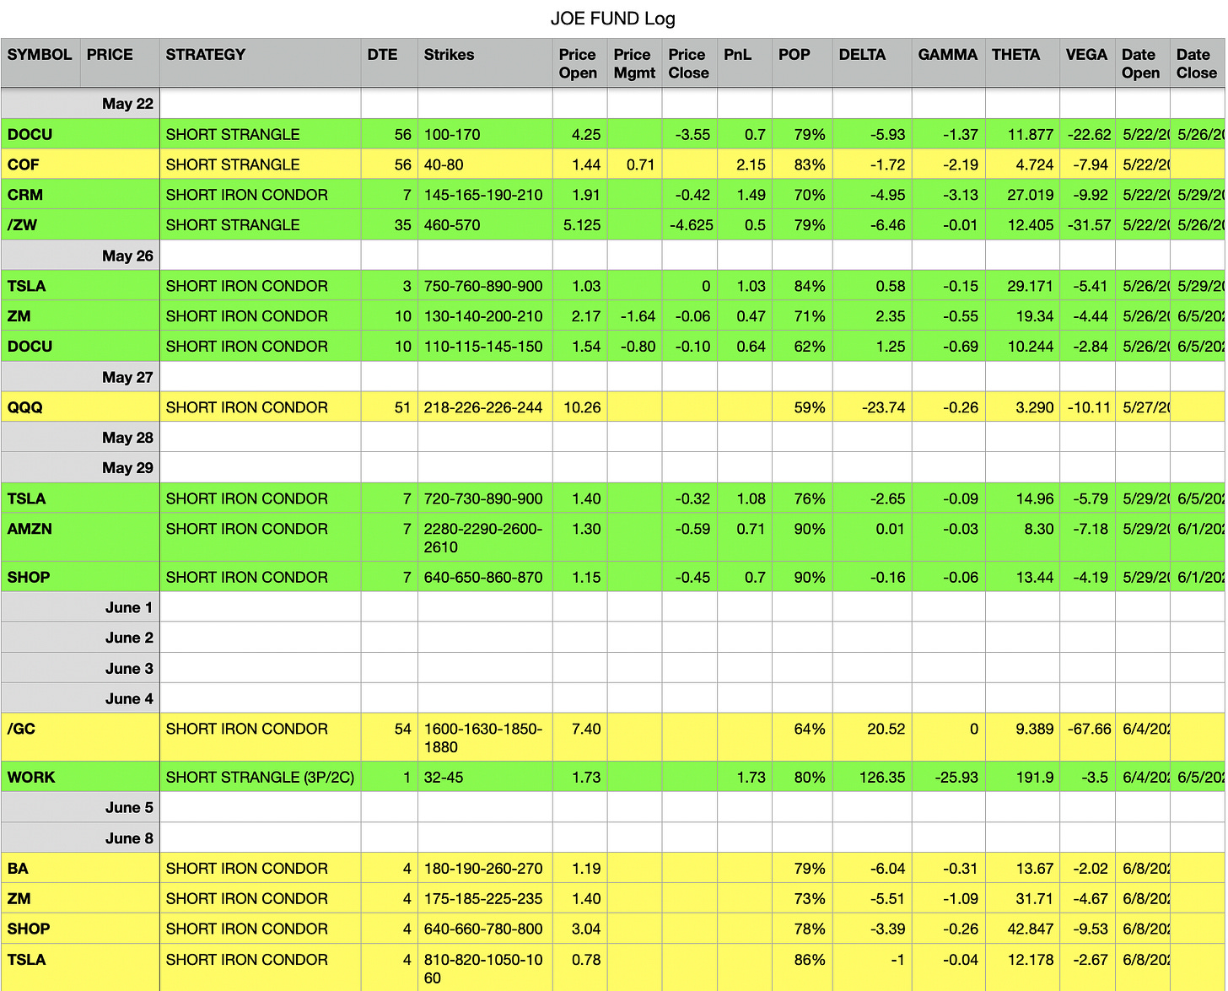Screen dimensions: 1228x991
Task: Click price mgmt value -1.64
Action: point(638,316)
